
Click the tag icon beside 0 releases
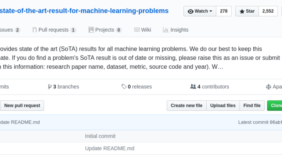point(124,86)
